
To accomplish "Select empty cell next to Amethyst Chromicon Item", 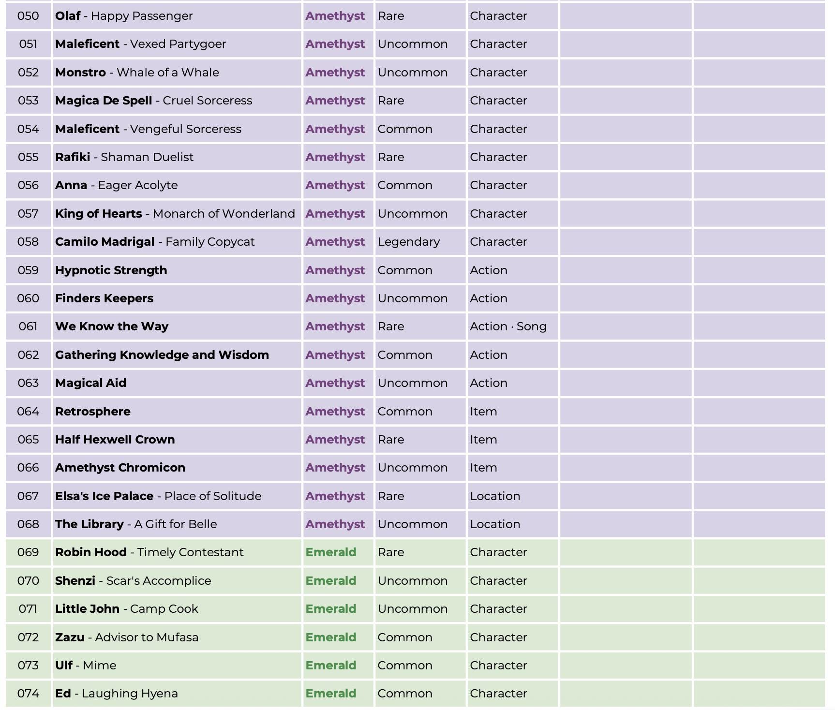I will click(x=626, y=468).
